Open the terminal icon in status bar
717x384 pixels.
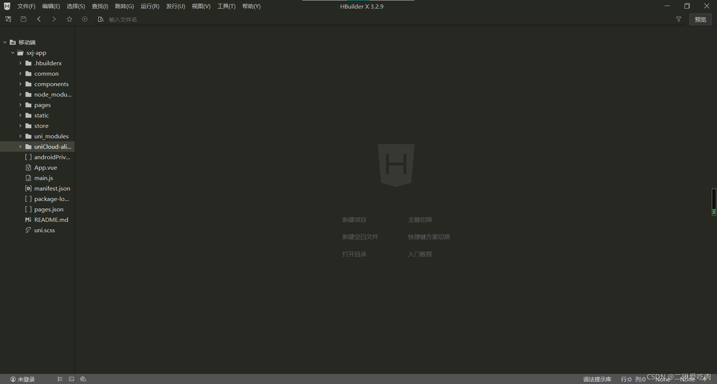71,379
